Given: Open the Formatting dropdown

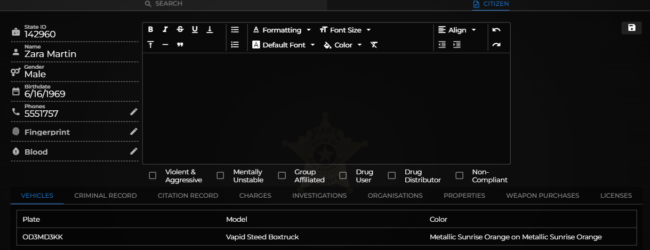Looking at the screenshot, I should [282, 30].
